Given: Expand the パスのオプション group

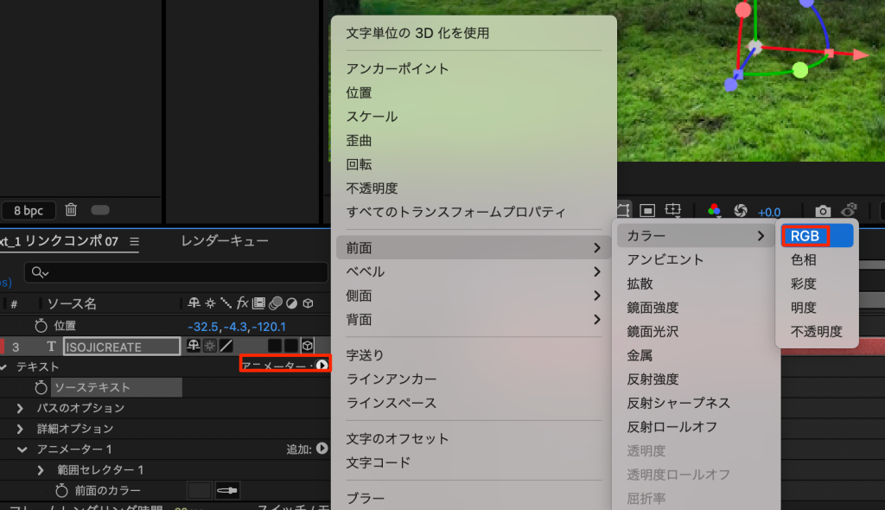Looking at the screenshot, I should (20, 408).
